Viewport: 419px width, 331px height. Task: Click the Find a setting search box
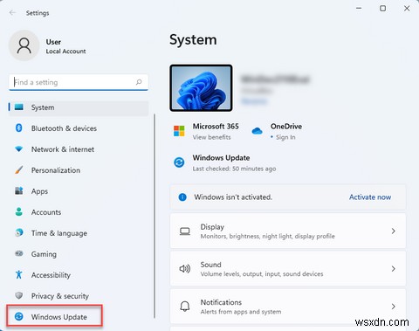(79, 82)
